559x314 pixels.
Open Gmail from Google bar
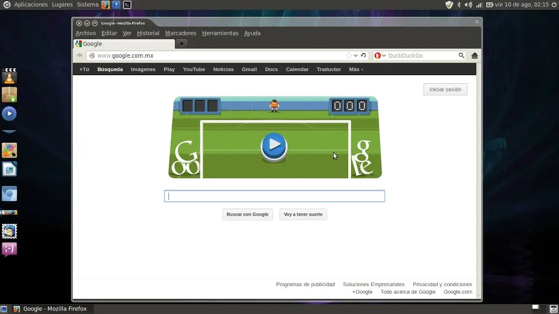[x=249, y=69]
